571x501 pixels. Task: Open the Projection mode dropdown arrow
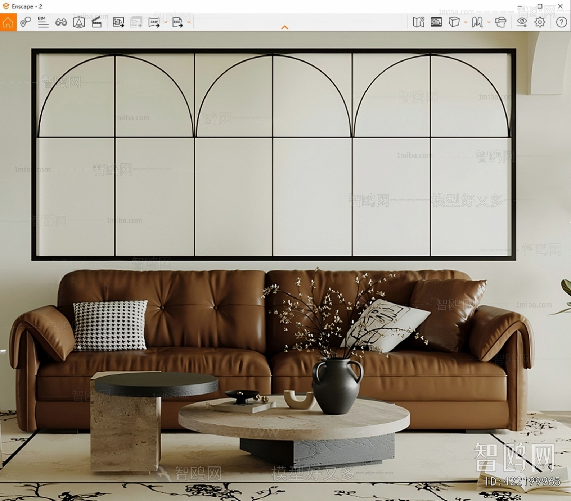[x=466, y=22]
